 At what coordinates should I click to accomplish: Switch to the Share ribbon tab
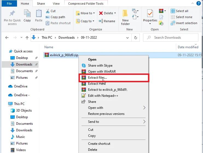(41, 4)
